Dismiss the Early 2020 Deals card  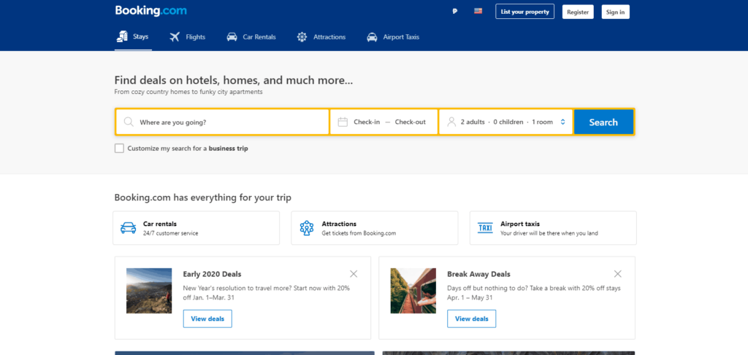(x=354, y=273)
